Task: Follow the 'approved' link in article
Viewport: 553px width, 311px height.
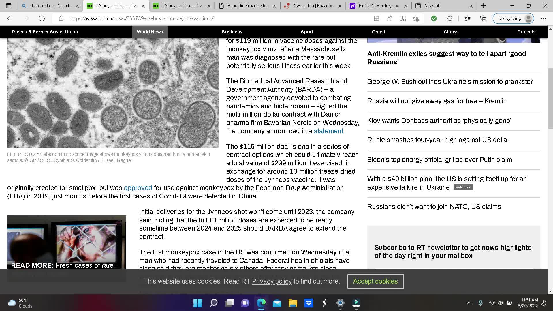Action: (138, 188)
